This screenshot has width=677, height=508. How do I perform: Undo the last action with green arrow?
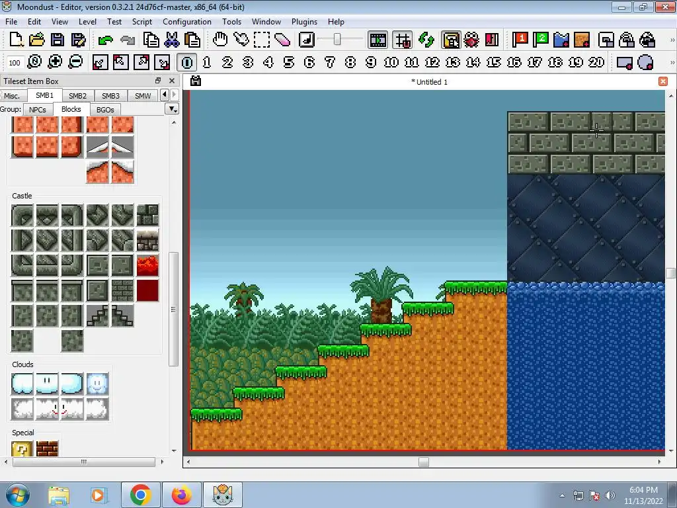coord(105,40)
